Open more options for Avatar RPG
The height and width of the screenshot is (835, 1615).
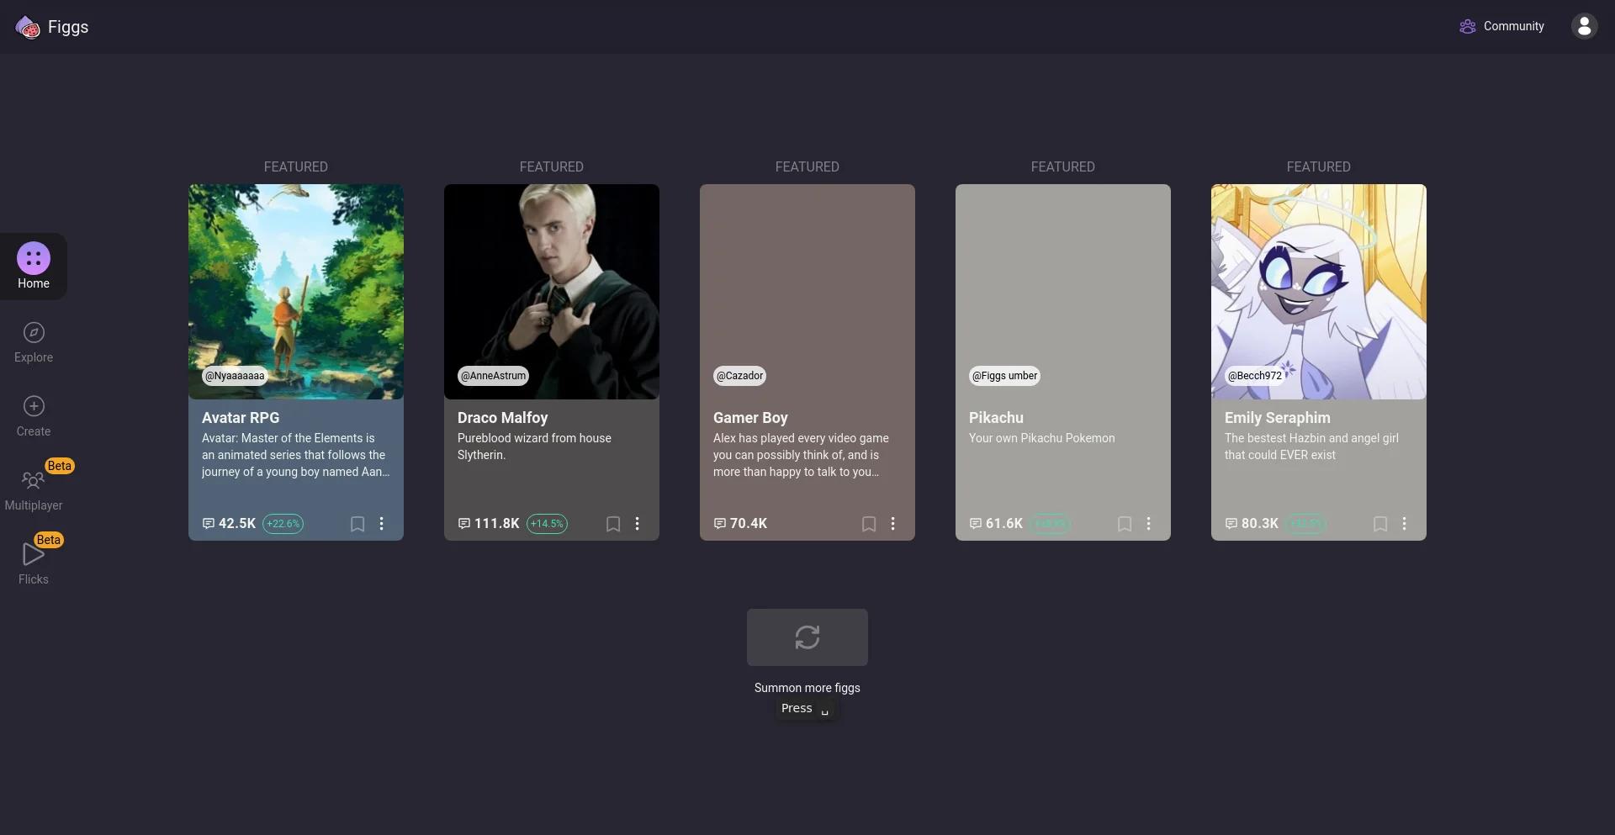(x=382, y=524)
